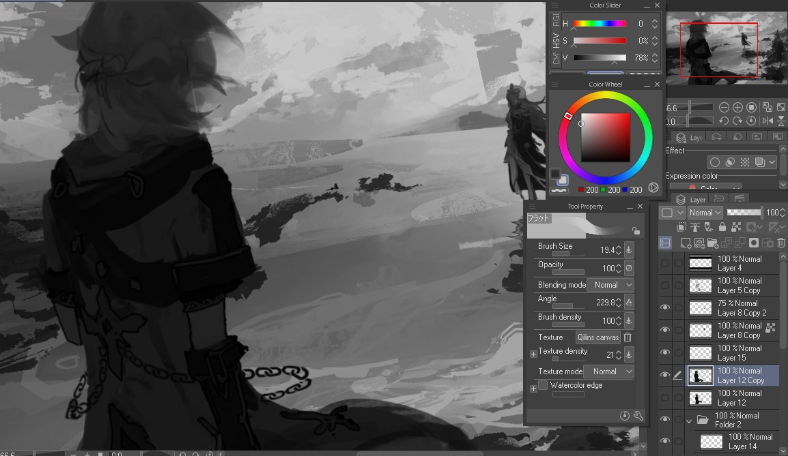This screenshot has height=456, width=788.
Task: Flip canvas vertically in Navigator
Action: [x=781, y=121]
